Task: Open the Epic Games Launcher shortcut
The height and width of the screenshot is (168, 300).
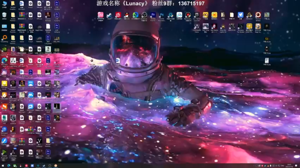Action: point(196,16)
